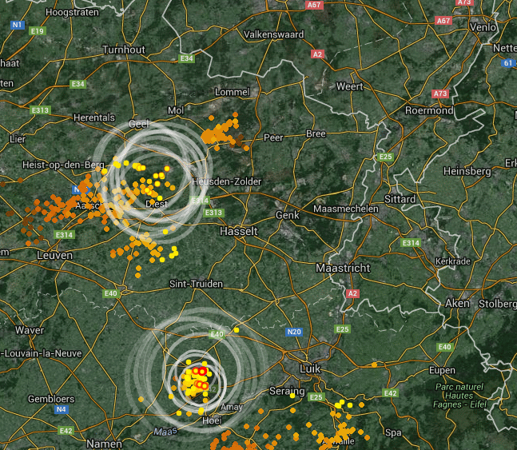The width and height of the screenshot is (517, 450).
Task: Click the Leuven city label
Action: click(54, 255)
